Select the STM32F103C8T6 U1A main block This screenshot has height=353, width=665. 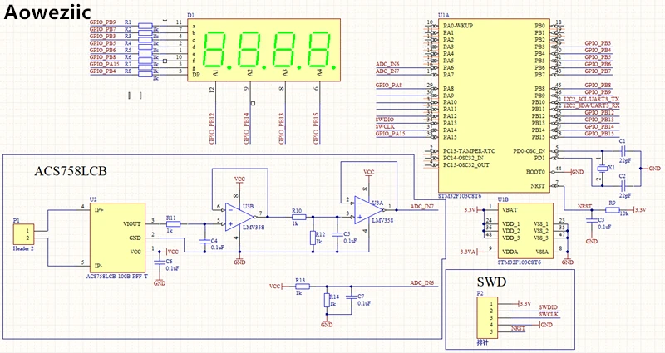[x=494, y=105]
